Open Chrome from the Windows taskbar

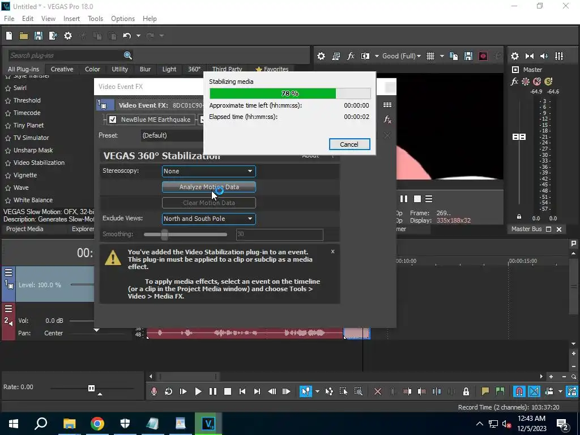click(x=97, y=424)
